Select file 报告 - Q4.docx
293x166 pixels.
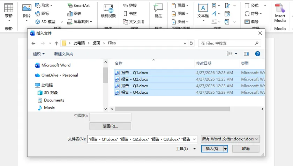click(189, 93)
